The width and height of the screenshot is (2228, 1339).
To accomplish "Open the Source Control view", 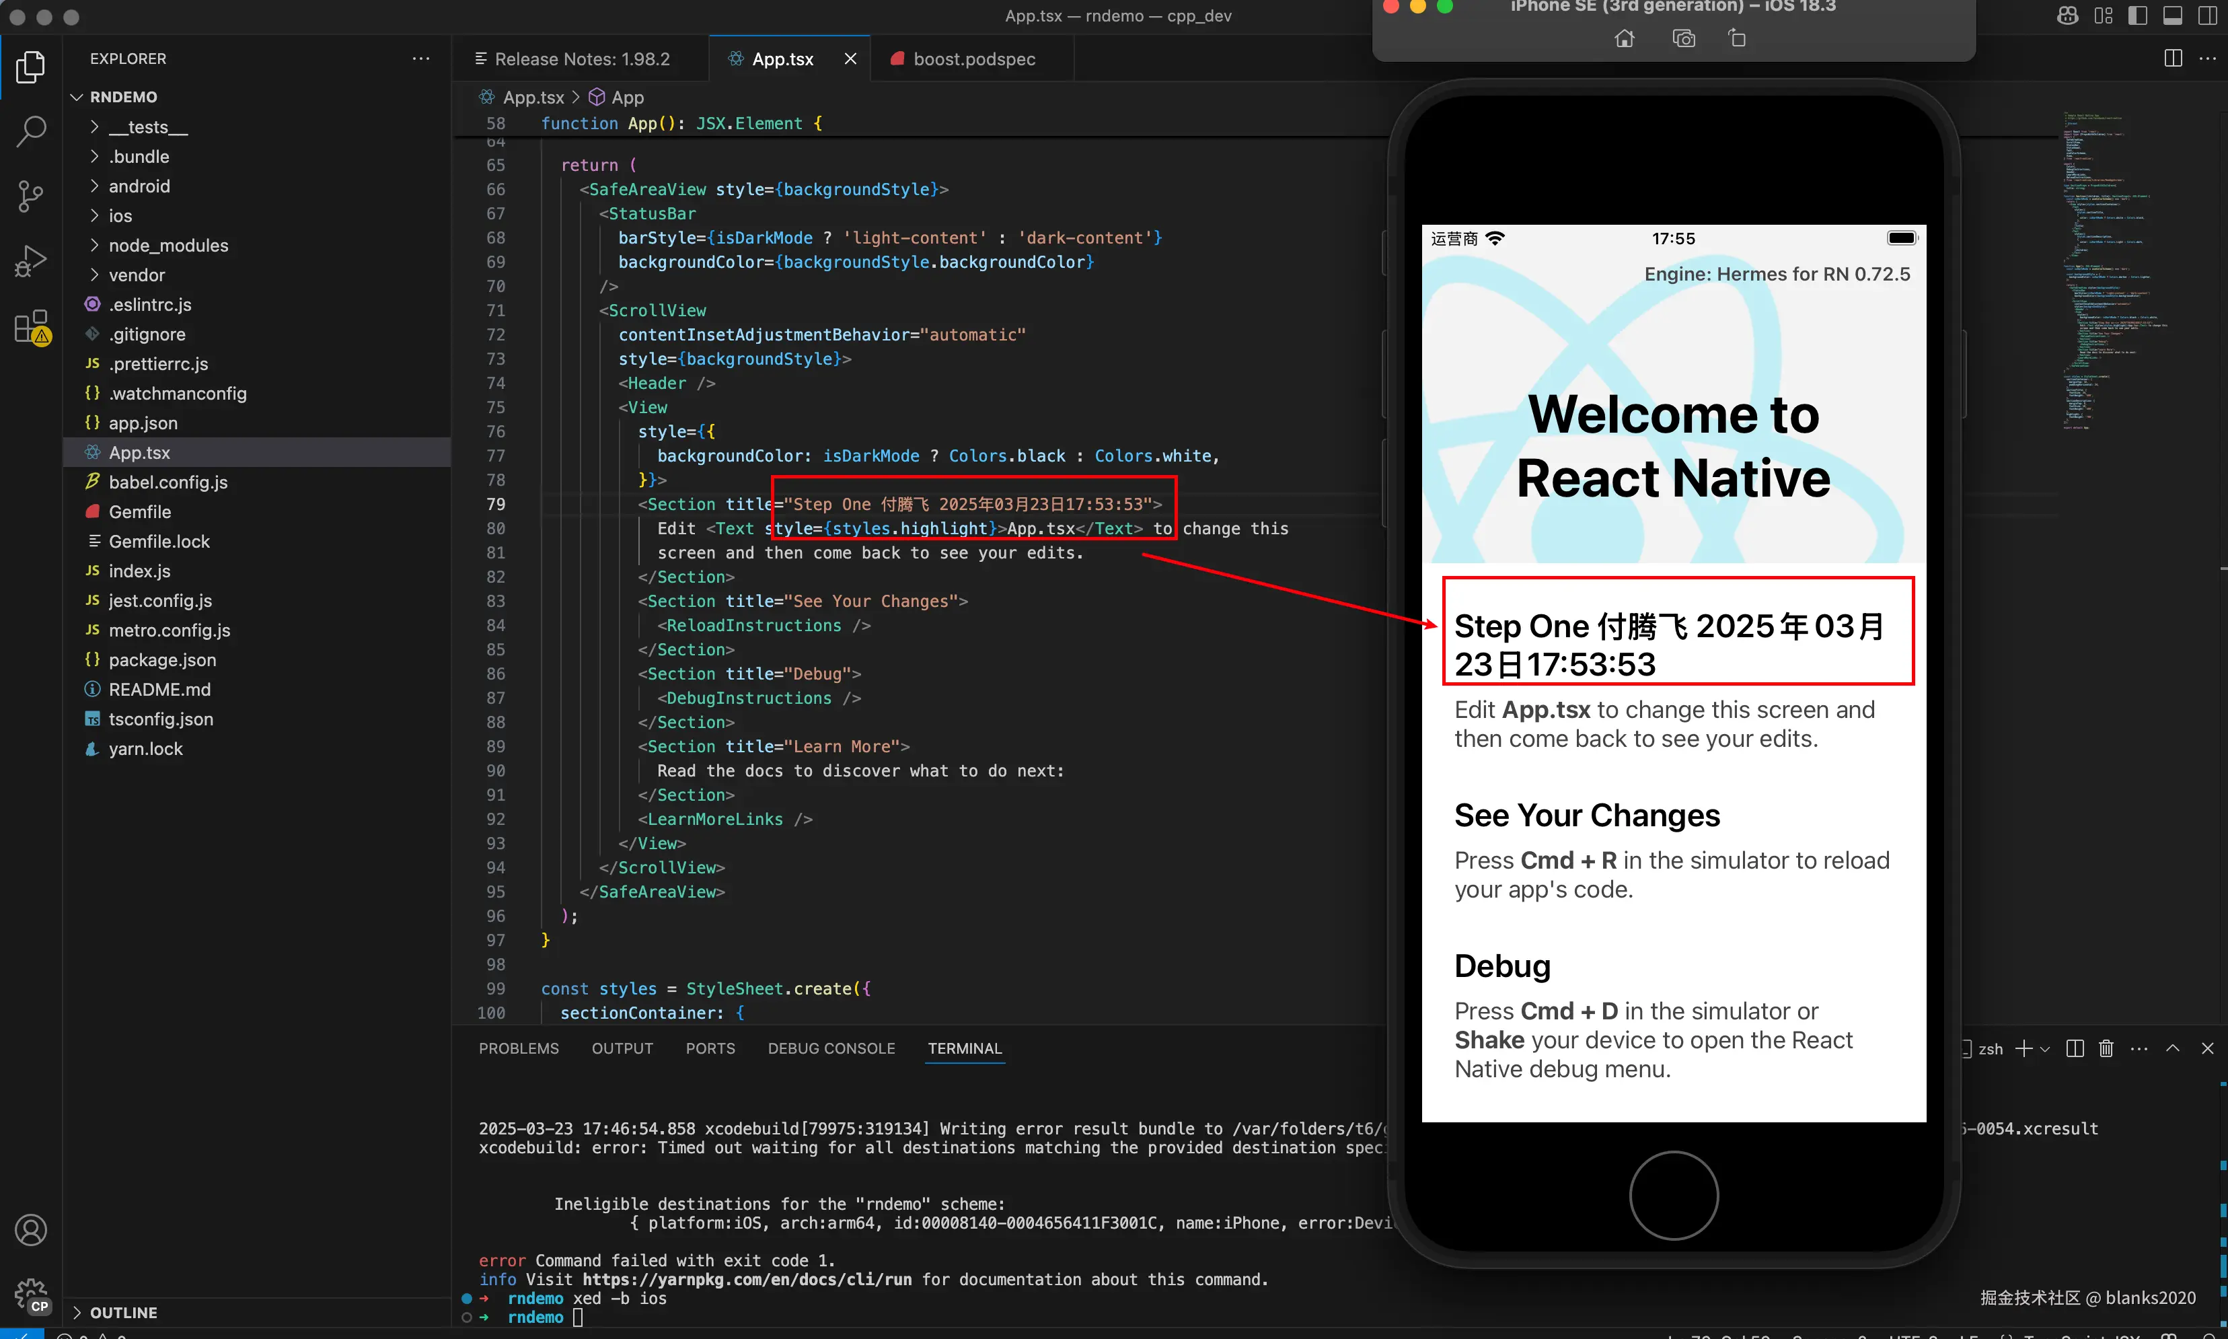I will tap(31, 196).
